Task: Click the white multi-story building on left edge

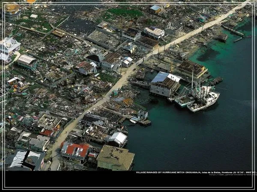Action: tap(9, 46)
